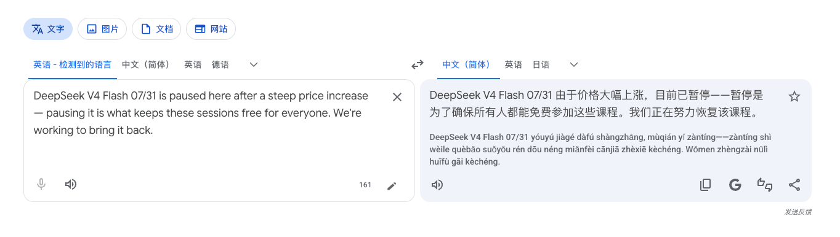Expand the target language list chevron
This screenshot has height=237, width=840.
pos(574,64)
